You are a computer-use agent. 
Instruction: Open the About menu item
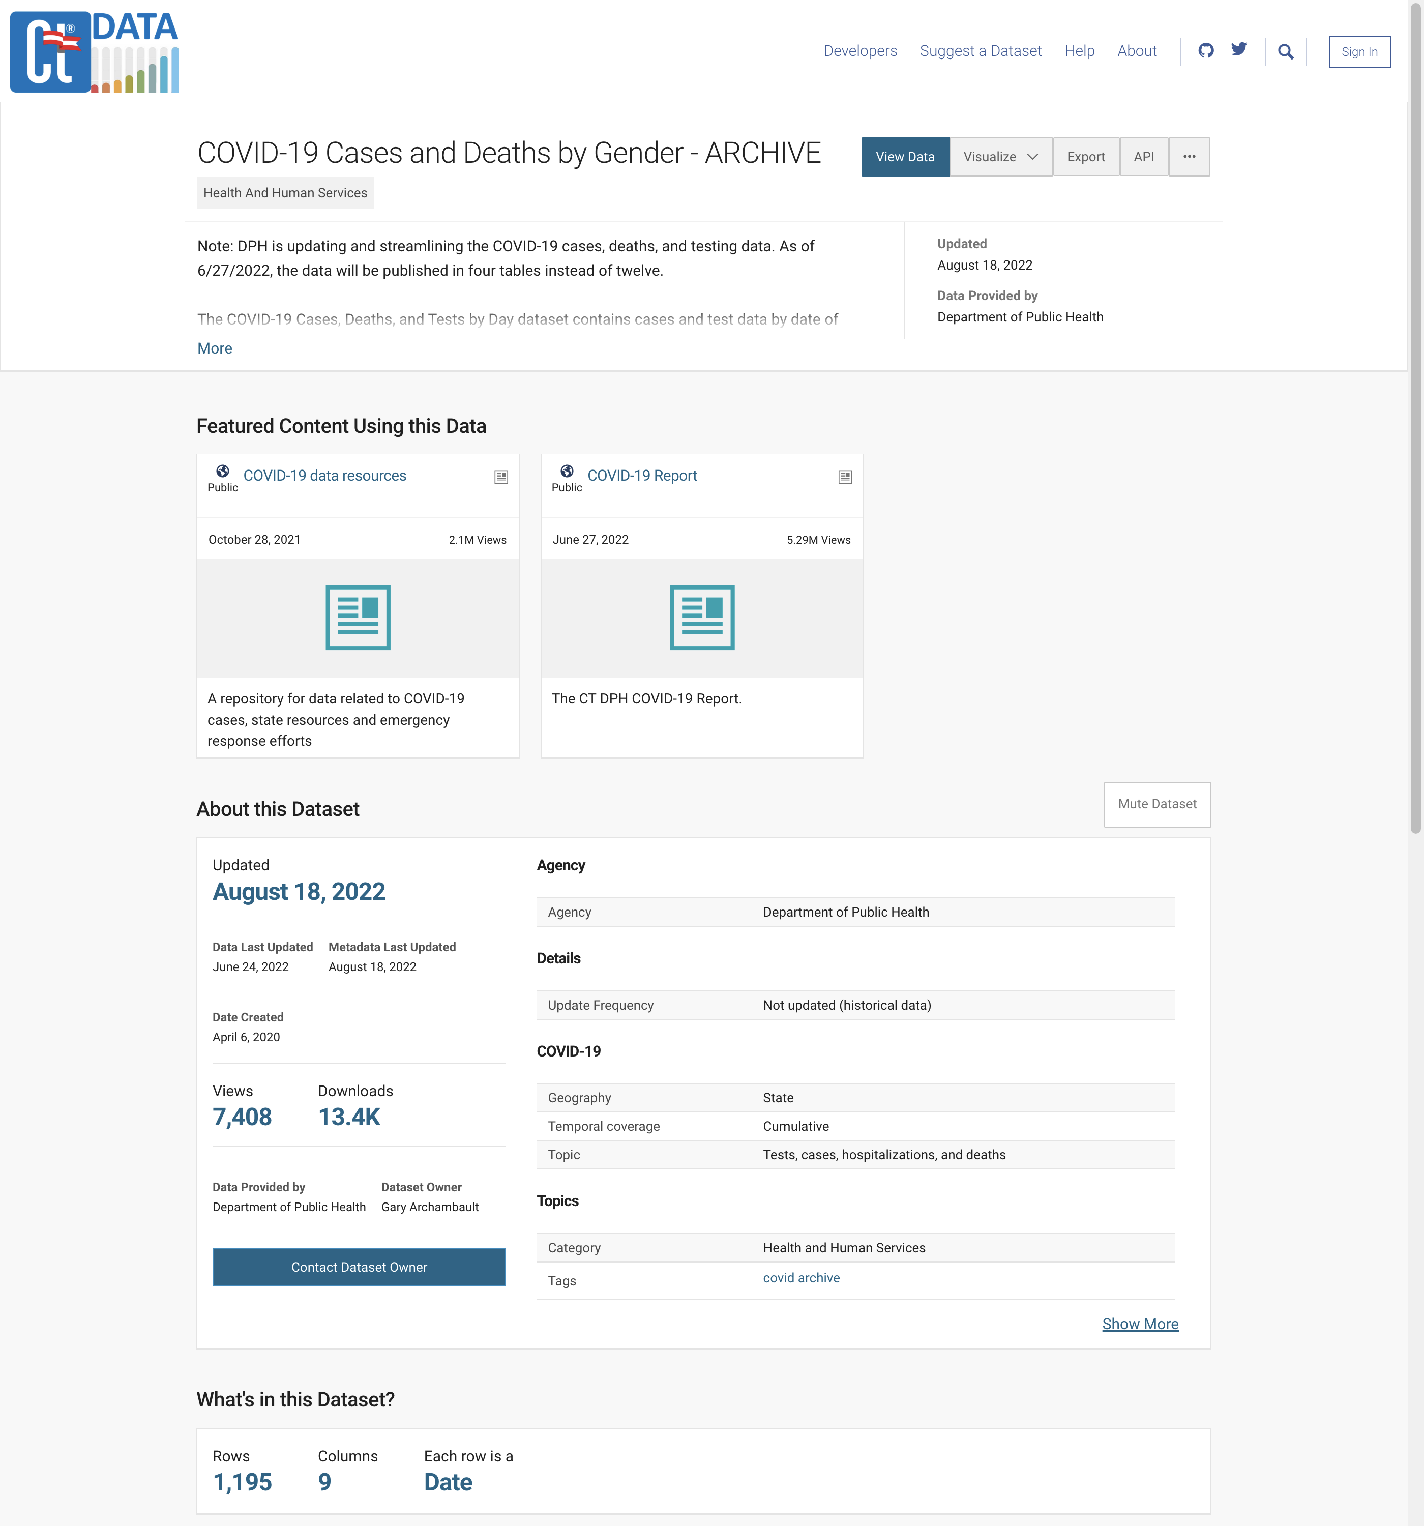pyautogui.click(x=1136, y=51)
